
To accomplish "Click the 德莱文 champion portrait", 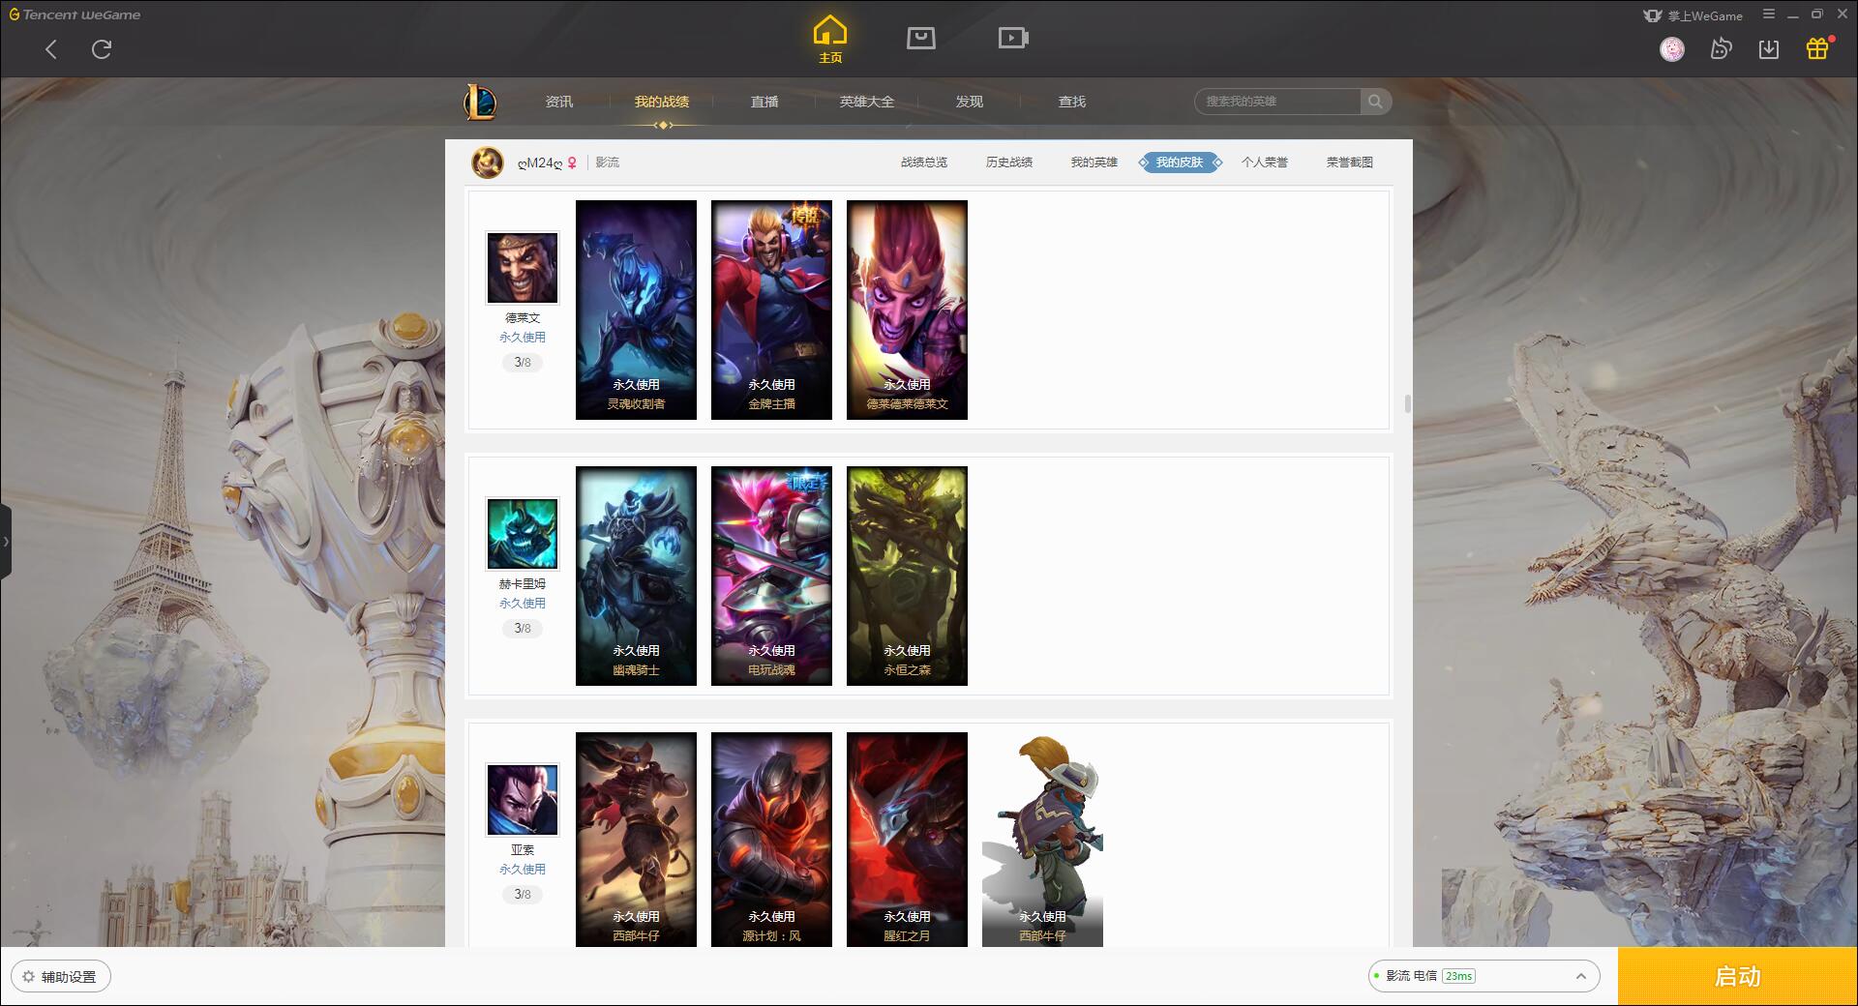I will coord(523,268).
